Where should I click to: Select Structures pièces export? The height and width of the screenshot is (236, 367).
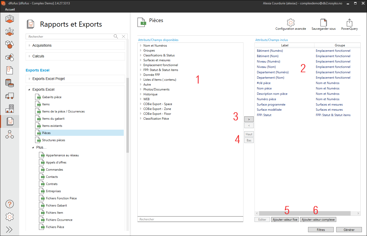tap(54, 140)
